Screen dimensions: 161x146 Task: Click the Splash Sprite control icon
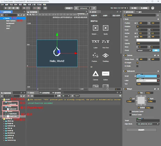[95, 28]
